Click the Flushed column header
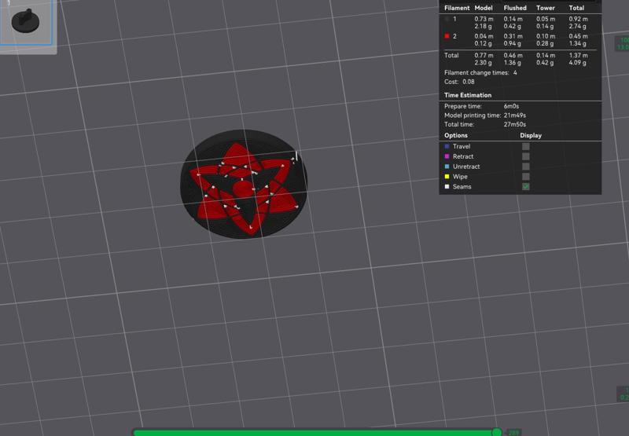The height and width of the screenshot is (436, 629). [515, 8]
